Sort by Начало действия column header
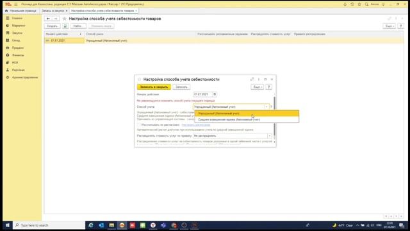The width and height of the screenshot is (410, 231). (64, 34)
